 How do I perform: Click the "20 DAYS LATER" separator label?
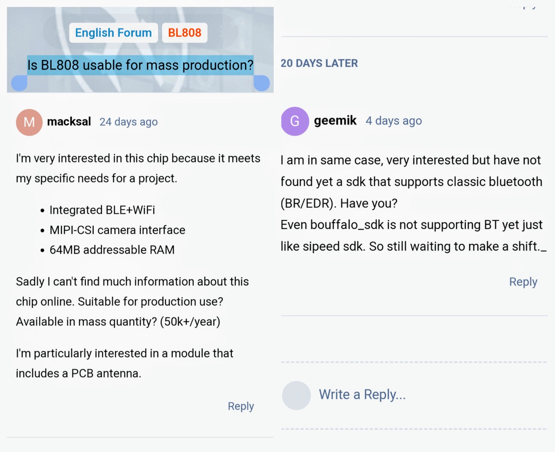point(319,63)
